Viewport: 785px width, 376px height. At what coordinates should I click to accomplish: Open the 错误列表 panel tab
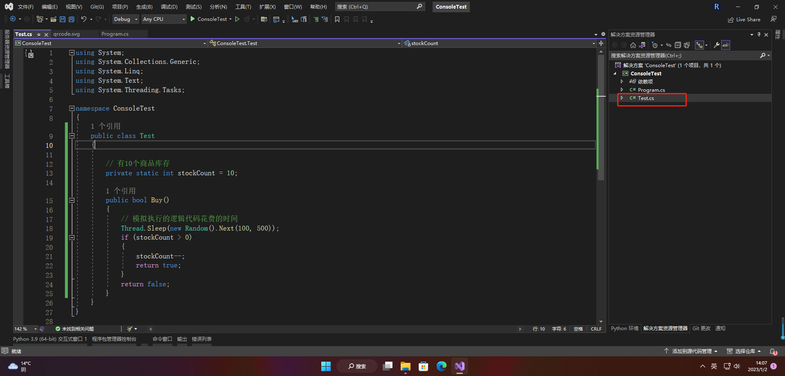(x=202, y=339)
